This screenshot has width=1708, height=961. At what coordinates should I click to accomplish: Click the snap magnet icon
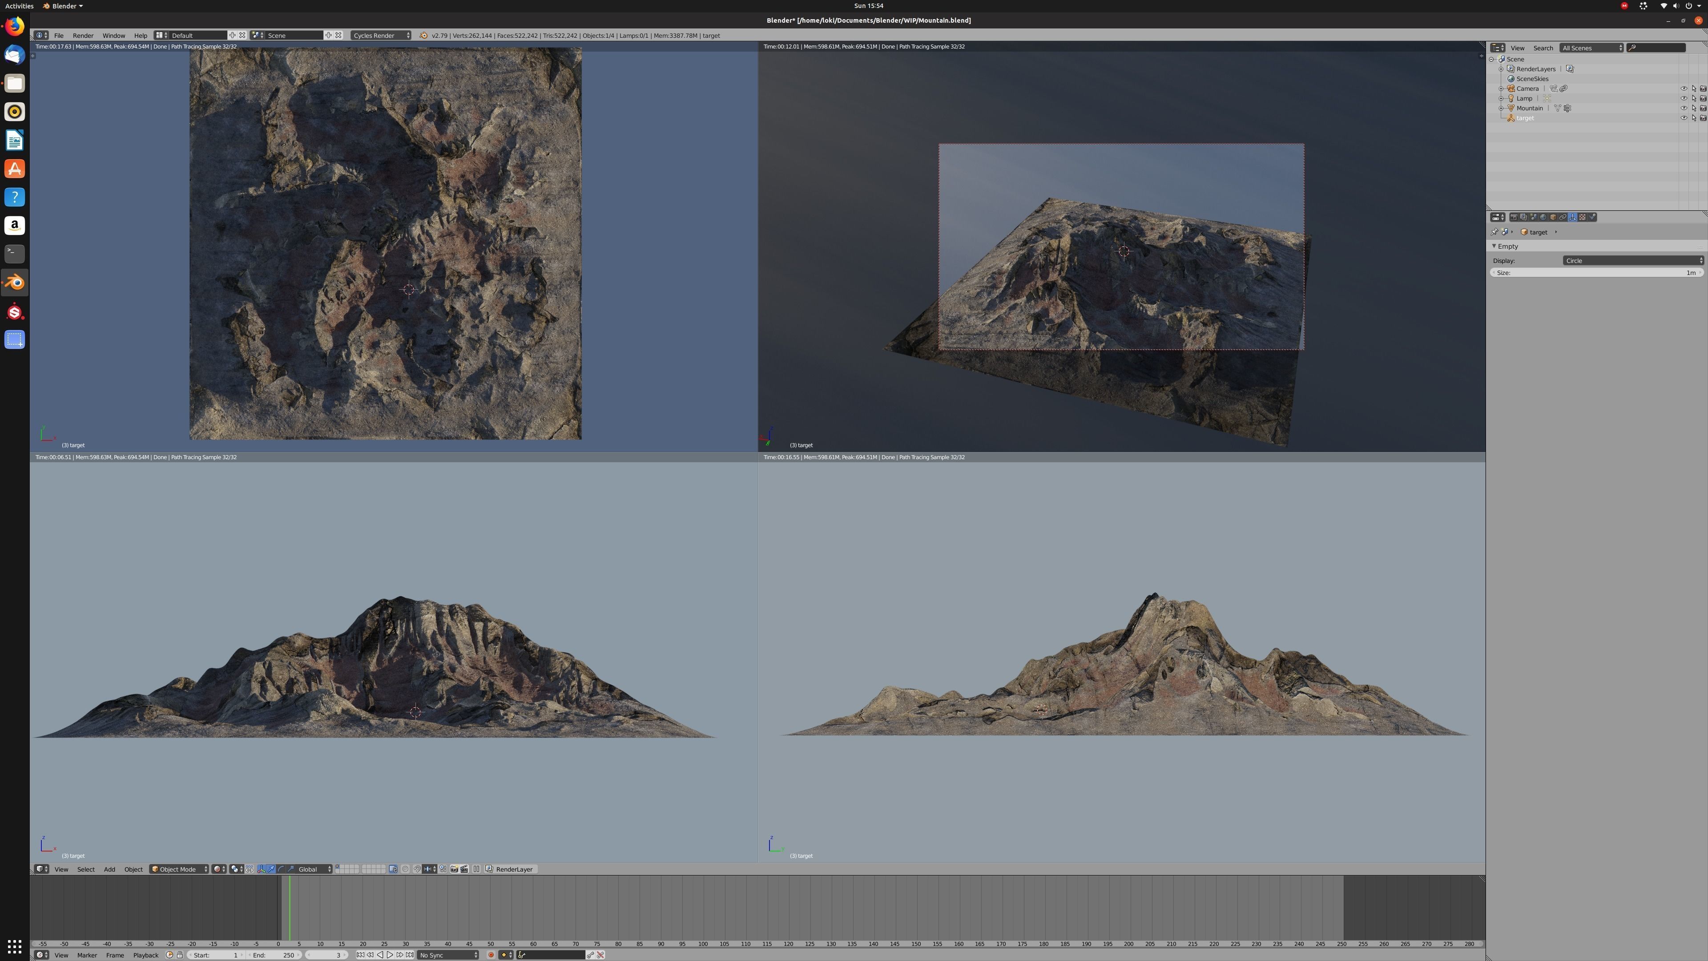417,869
